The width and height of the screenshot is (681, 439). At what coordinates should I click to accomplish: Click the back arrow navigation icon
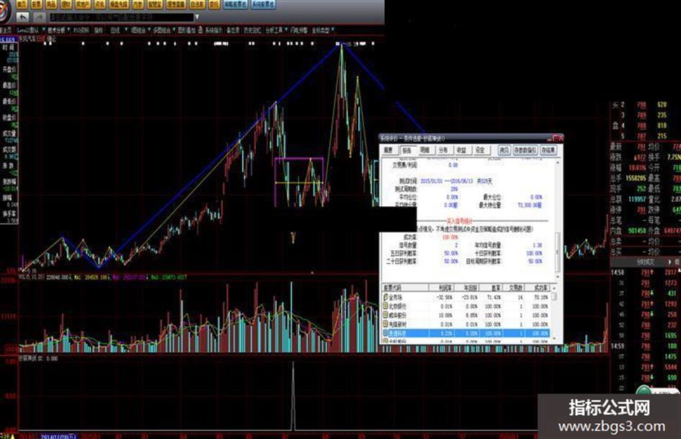point(22,17)
